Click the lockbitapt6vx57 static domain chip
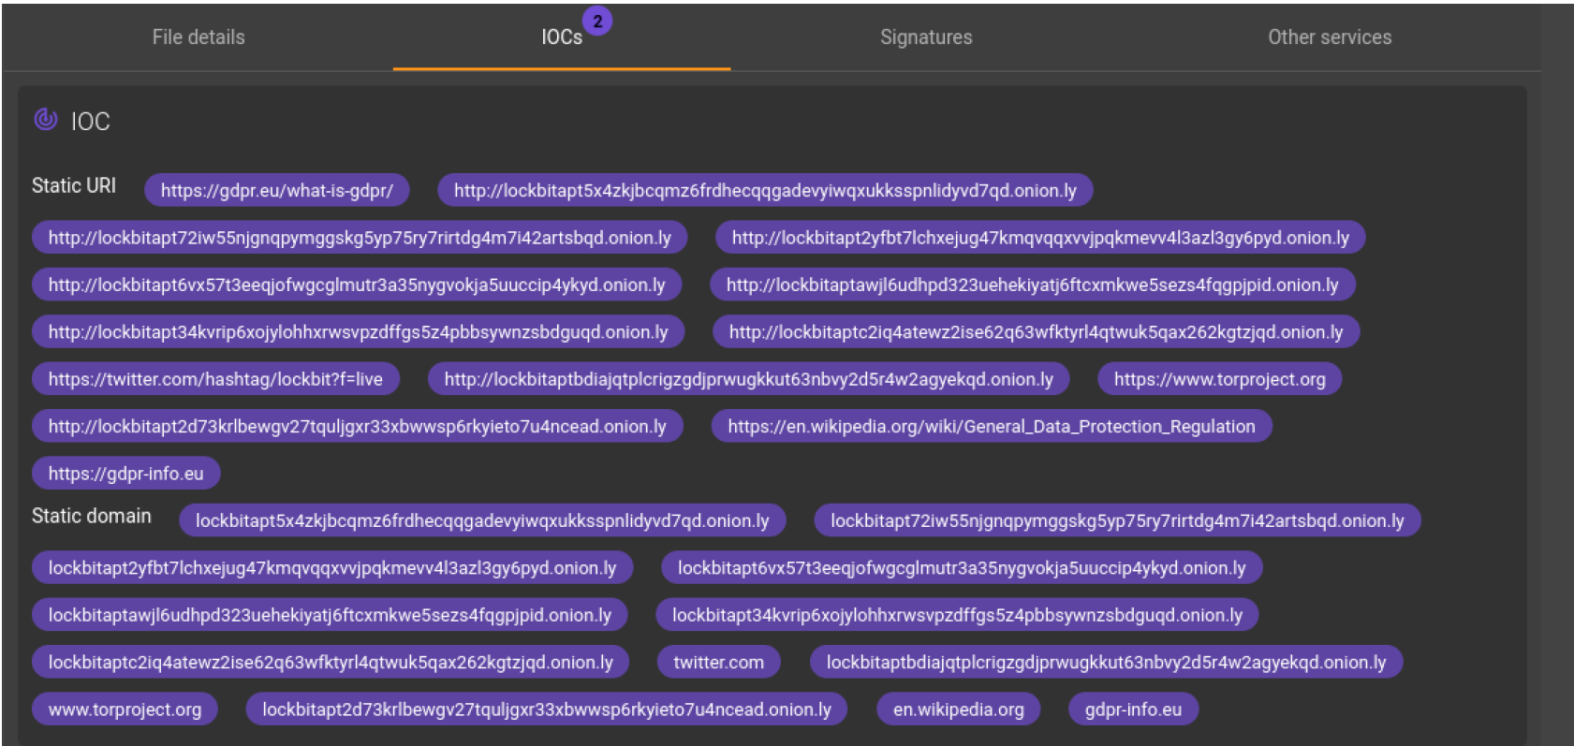The width and height of the screenshot is (1574, 746). point(962,568)
